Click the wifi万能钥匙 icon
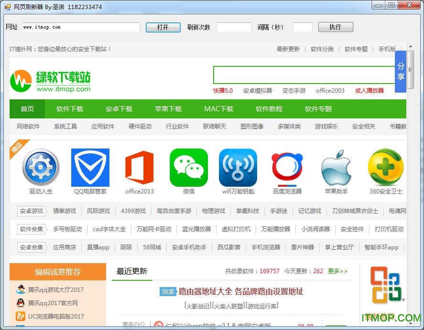424x330 pixels. [238, 168]
